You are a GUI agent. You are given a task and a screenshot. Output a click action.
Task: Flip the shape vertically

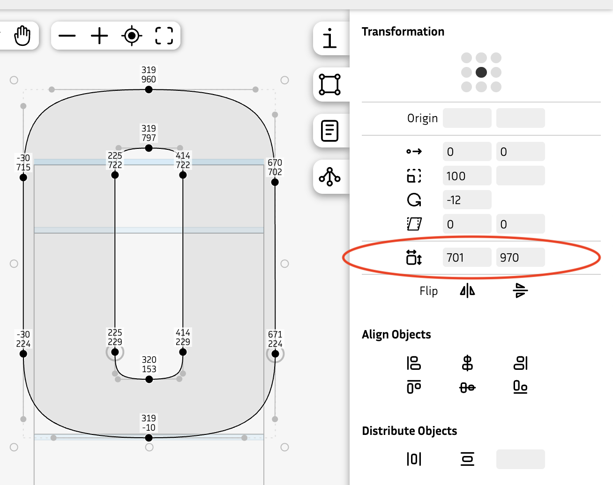pos(519,290)
